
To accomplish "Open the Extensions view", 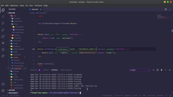I will pos(3,36).
